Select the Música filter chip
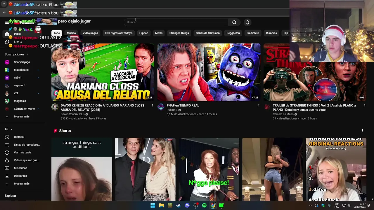 (x=71, y=33)
